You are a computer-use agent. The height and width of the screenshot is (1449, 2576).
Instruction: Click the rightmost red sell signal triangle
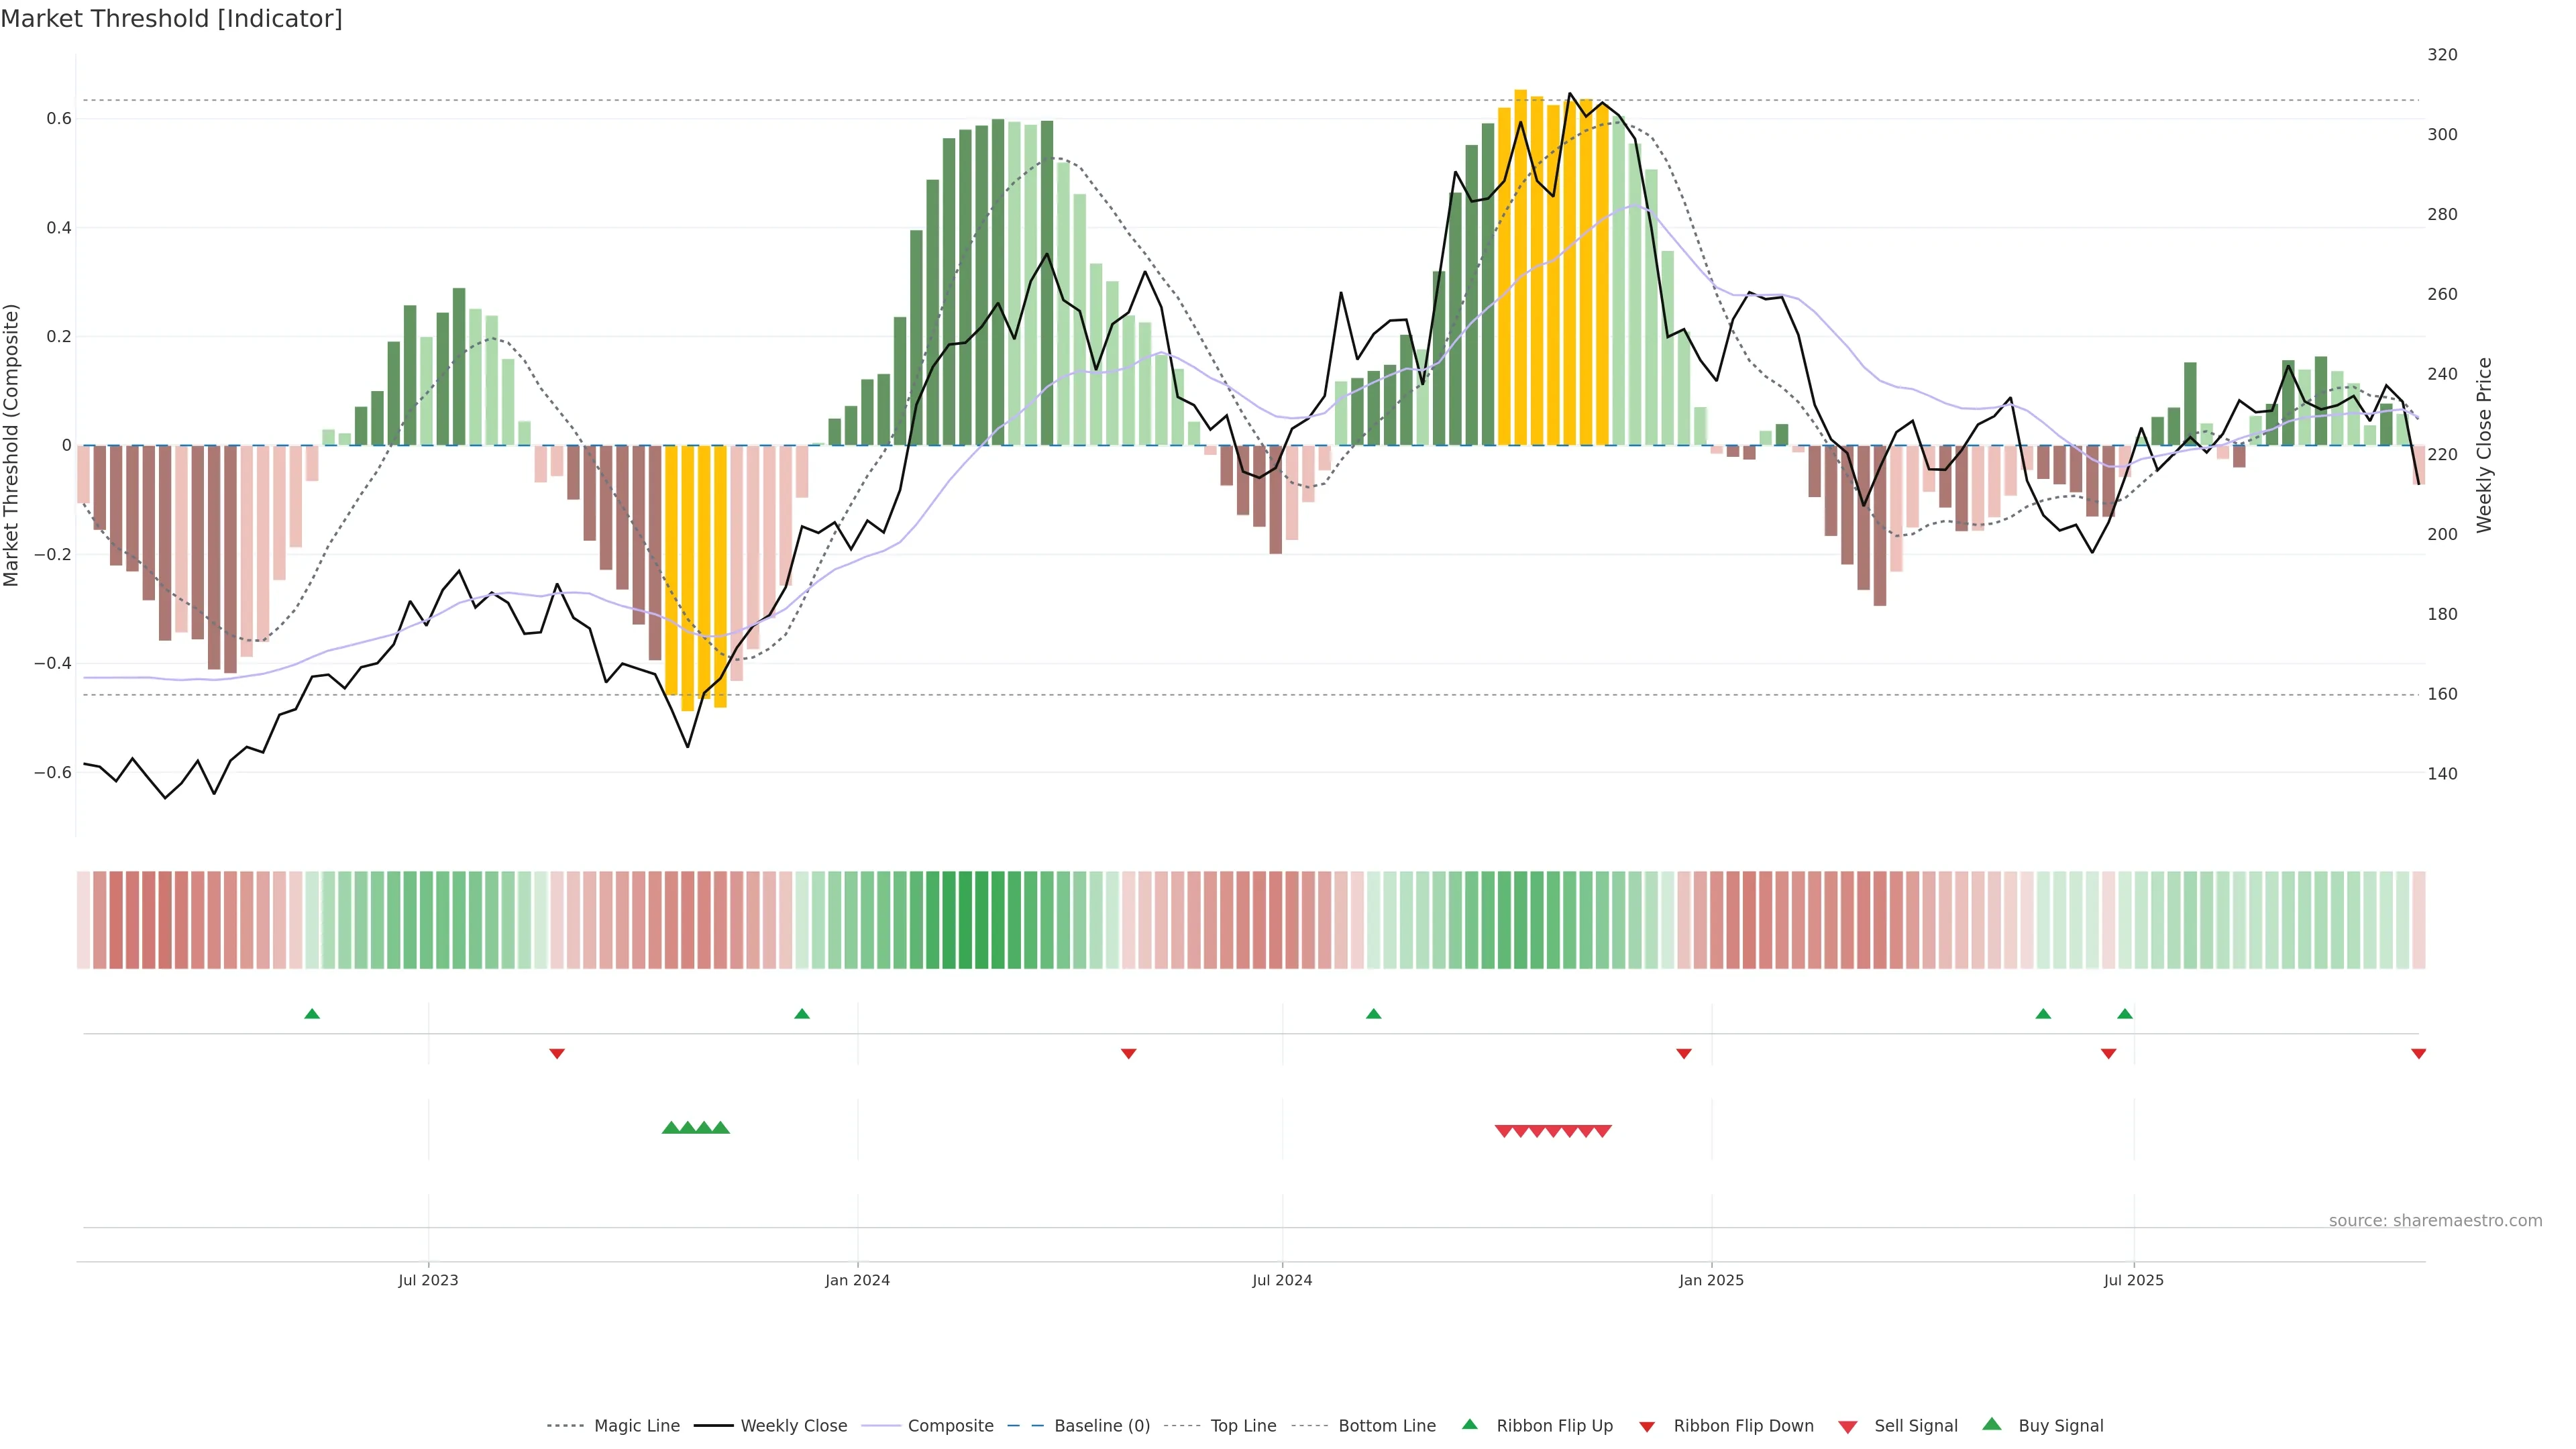coord(1602,1131)
